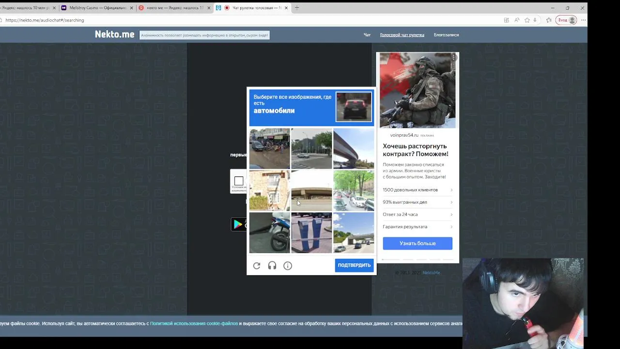Image resolution: width=620 pixels, height=349 pixels.
Task: Open the voinprav54.ru ad link
Action: pos(404,135)
